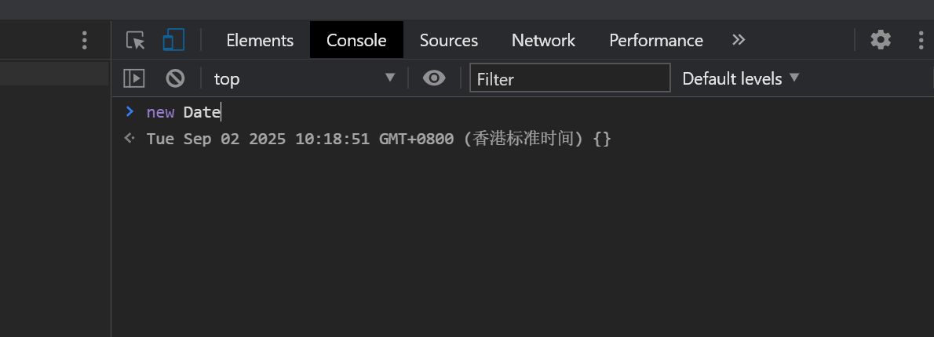Screen dimensions: 934x337
Task: Select the Console tab
Action: pyautogui.click(x=356, y=41)
